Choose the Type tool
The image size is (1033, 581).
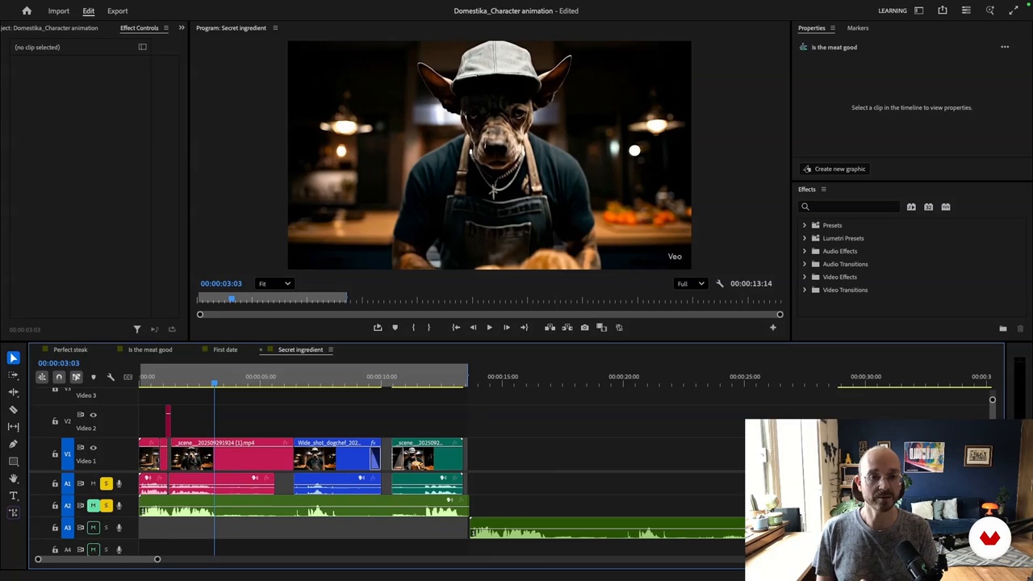(x=13, y=495)
